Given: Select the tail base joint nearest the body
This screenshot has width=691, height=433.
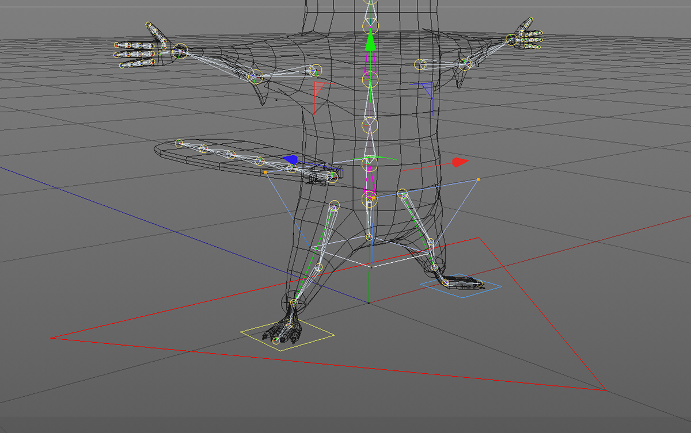Looking at the screenshot, I should 331,178.
